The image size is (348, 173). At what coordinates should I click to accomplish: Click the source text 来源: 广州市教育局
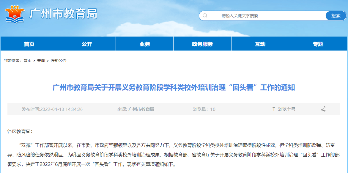(136, 109)
